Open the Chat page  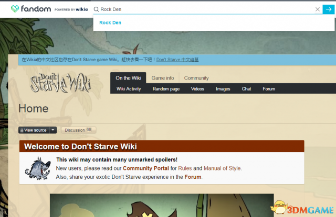[246, 89]
